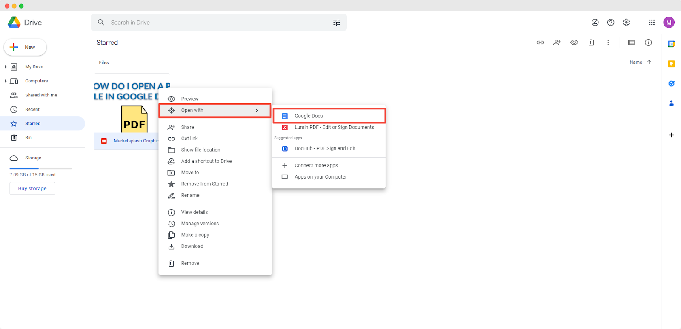This screenshot has height=329, width=681.
Task: Choose Make a copy
Action: tap(215, 235)
